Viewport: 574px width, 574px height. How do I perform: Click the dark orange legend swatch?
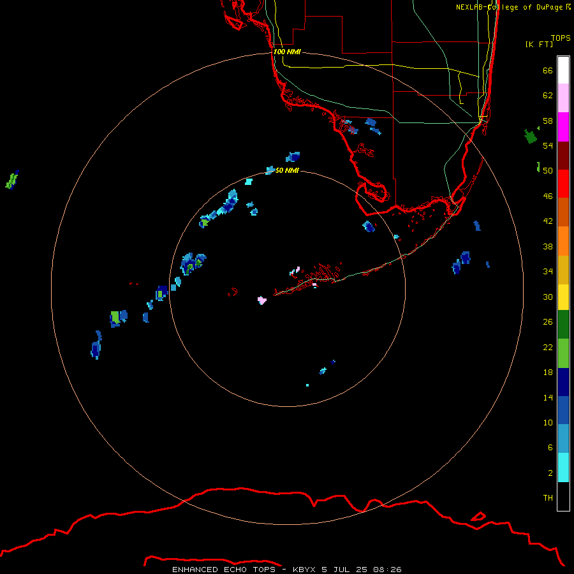tap(563, 212)
